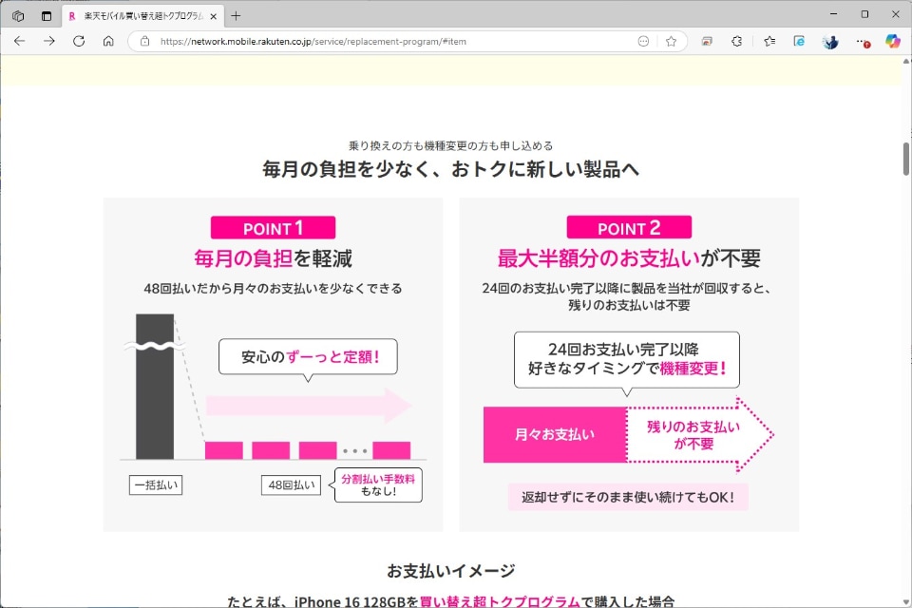Minimize the browser window
The height and width of the screenshot is (608, 912).
[x=833, y=14]
